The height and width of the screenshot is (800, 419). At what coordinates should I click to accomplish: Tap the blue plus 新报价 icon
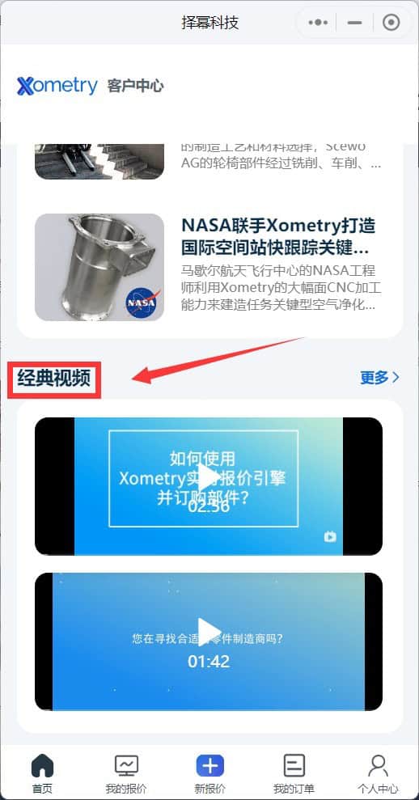click(209, 766)
